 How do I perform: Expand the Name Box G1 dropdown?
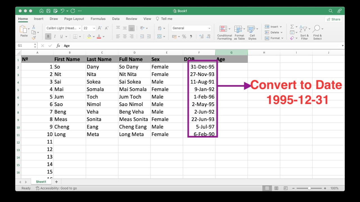[x=35, y=45]
